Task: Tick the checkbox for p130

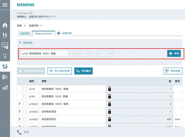Action: [25, 89]
